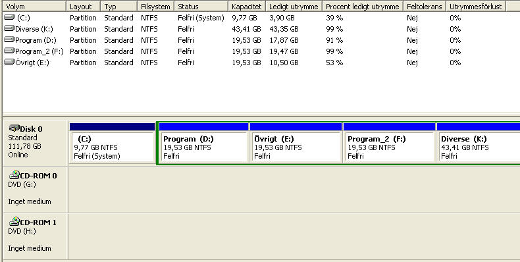Click the Disk 0 hard disk icon

pos(14,128)
